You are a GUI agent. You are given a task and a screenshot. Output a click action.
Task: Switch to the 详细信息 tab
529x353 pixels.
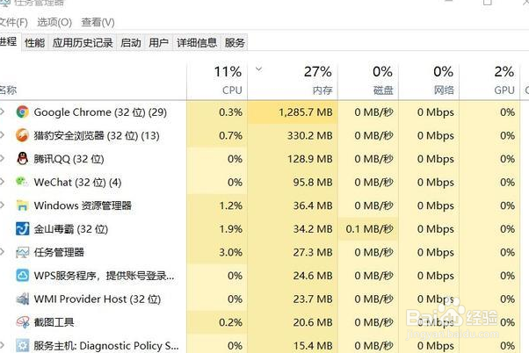click(197, 42)
